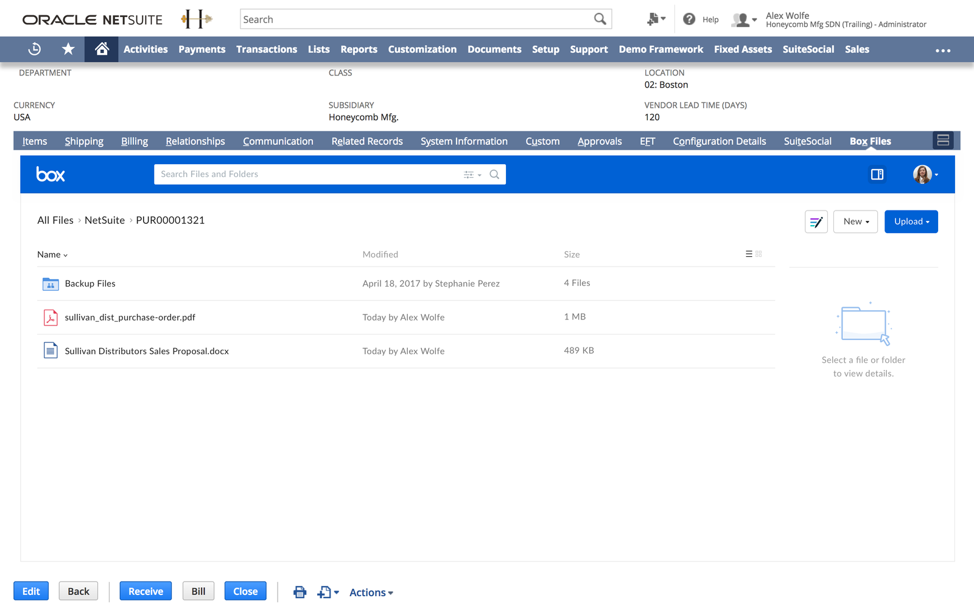Click the Edit button

(x=31, y=591)
